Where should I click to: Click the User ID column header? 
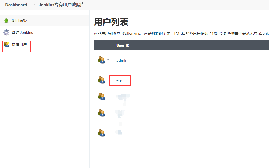point(123,45)
